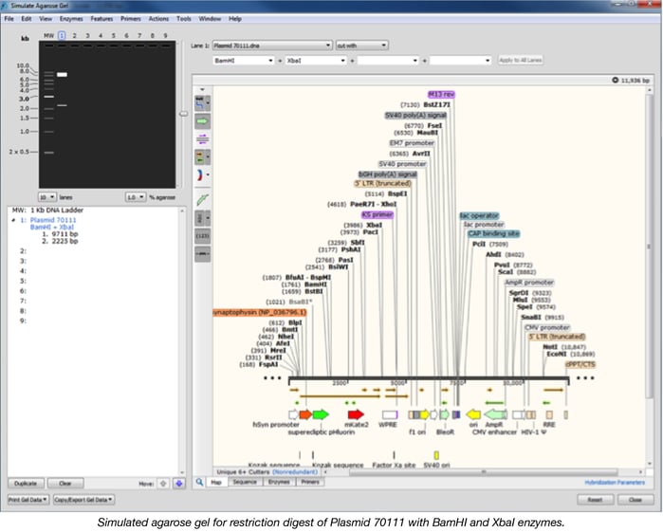Click the light green AmpR feature arrow
Image resolution: width=663 pixels, height=532 pixels.
click(495, 414)
